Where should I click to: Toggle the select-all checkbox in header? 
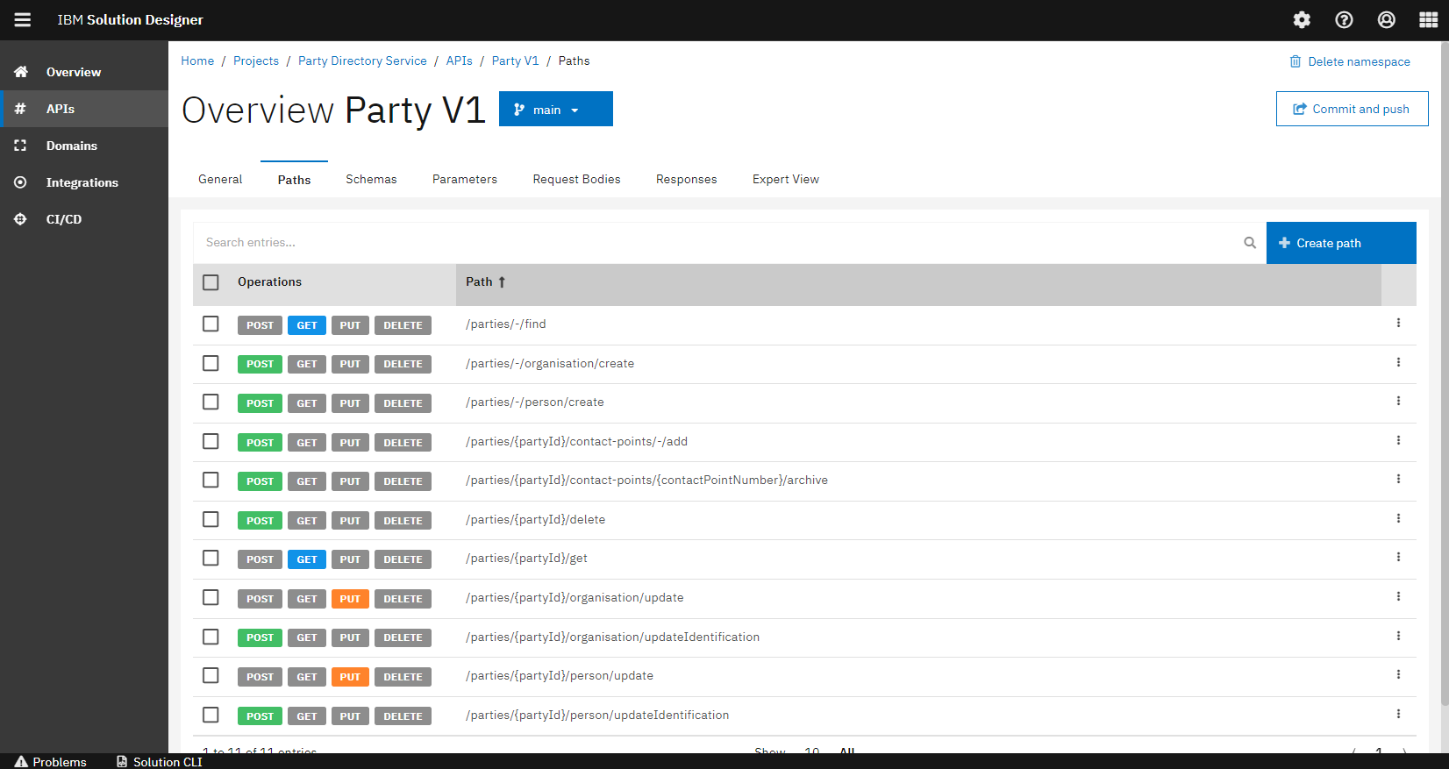(211, 282)
